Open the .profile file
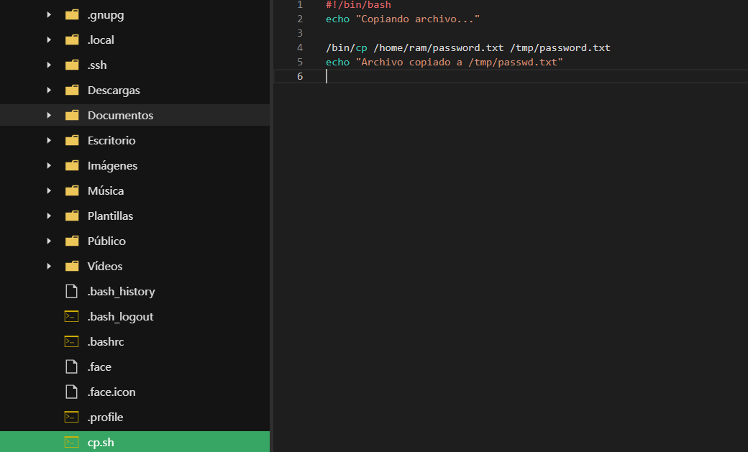Viewport: 748px width, 452px height. pos(105,418)
